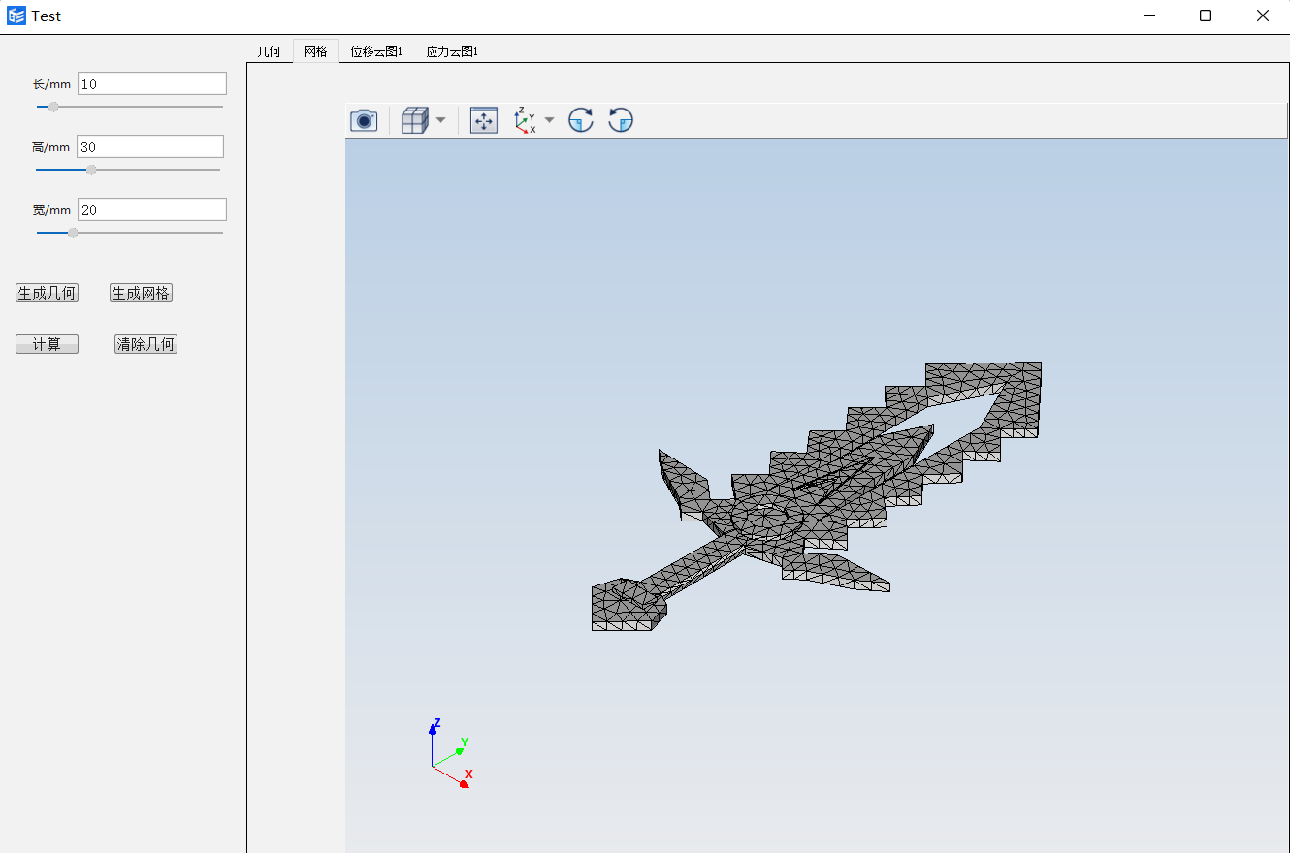Click the fit-to-window view icon

click(x=484, y=120)
